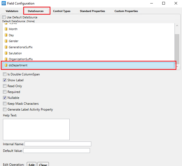The image size is (182, 166).
Task: Uncheck the Nullable checkbox
Action: click(x=5, y=98)
